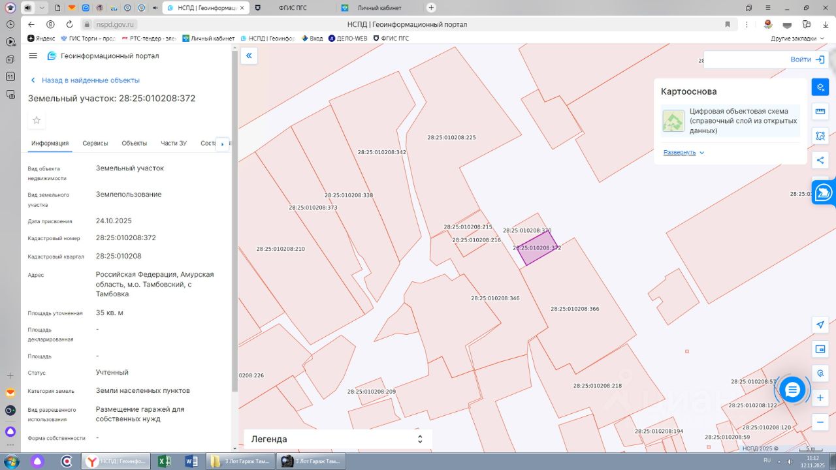The height and width of the screenshot is (470, 836).
Task: Open the ГИС Торги bookmark
Action: (88, 39)
